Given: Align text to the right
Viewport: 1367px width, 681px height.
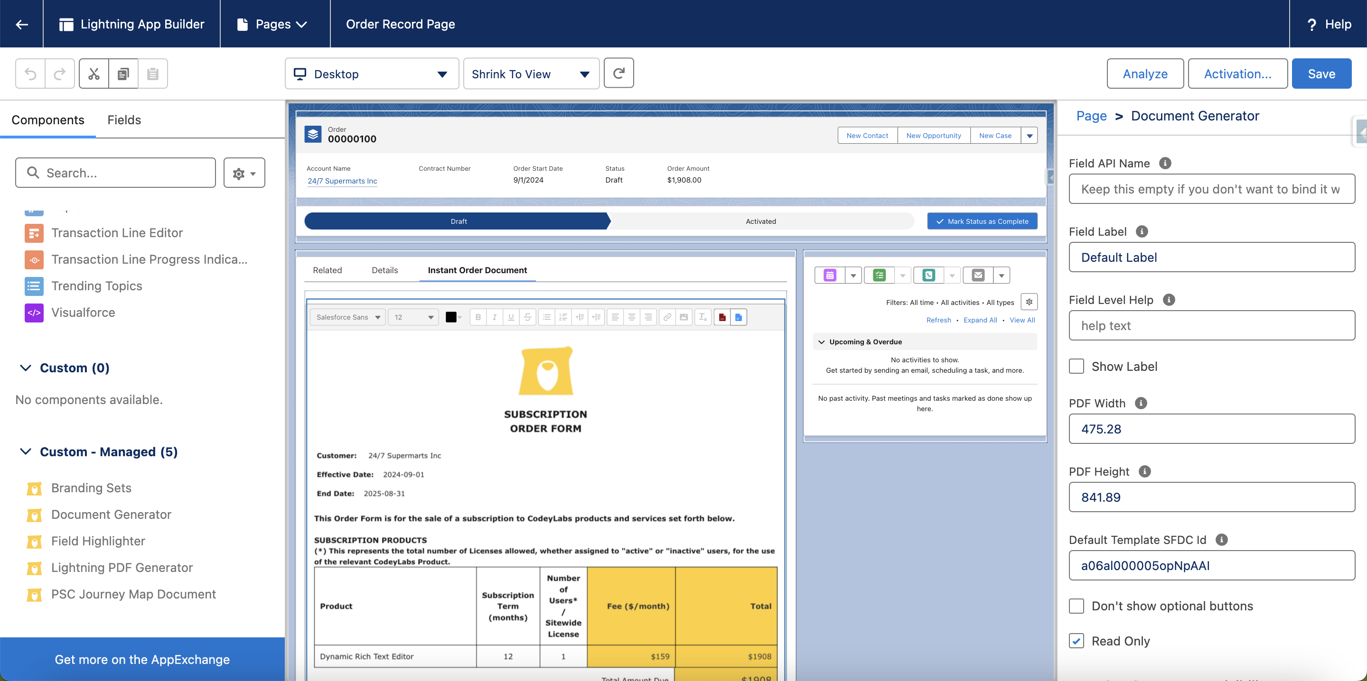Looking at the screenshot, I should [x=648, y=317].
